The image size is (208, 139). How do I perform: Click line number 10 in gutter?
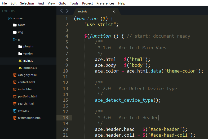click(x=65, y=71)
